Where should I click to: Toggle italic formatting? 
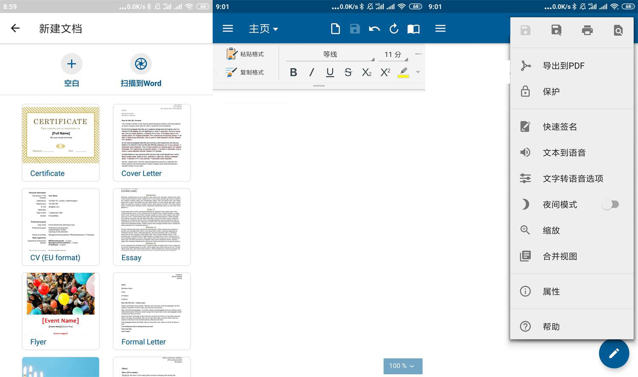pyautogui.click(x=312, y=72)
